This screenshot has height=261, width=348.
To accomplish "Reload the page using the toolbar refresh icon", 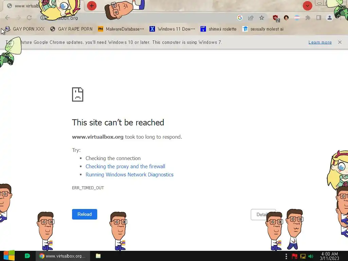I will pos(29,18).
